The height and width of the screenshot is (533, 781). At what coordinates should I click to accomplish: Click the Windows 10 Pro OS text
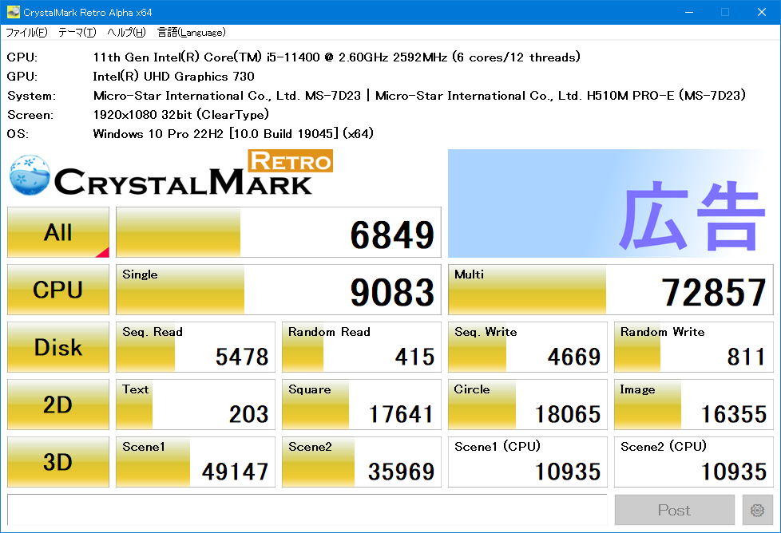point(233,133)
